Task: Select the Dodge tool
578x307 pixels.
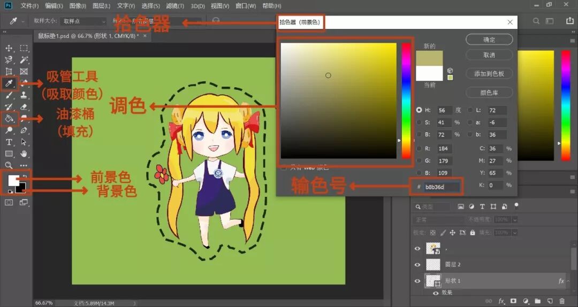Action: click(9, 130)
